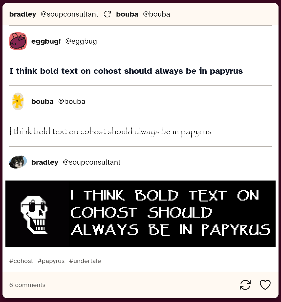This screenshot has width=281, height=302.
Task: Open the 6 comments link
Action: click(27, 285)
